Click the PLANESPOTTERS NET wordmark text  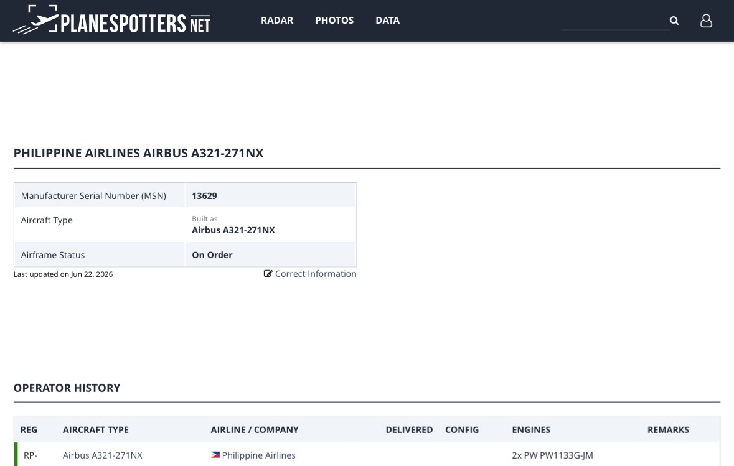coord(136,24)
